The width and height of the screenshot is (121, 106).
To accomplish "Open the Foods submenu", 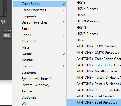I will click(x=39, y=35).
